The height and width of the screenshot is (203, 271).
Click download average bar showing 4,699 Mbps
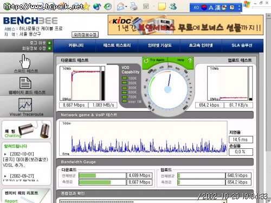(102, 175)
